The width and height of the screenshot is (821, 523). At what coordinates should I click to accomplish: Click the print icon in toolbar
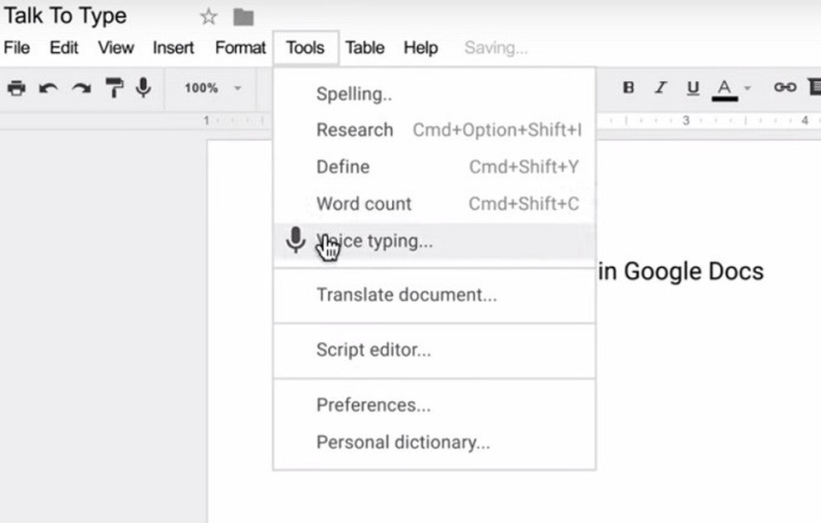[x=16, y=88]
